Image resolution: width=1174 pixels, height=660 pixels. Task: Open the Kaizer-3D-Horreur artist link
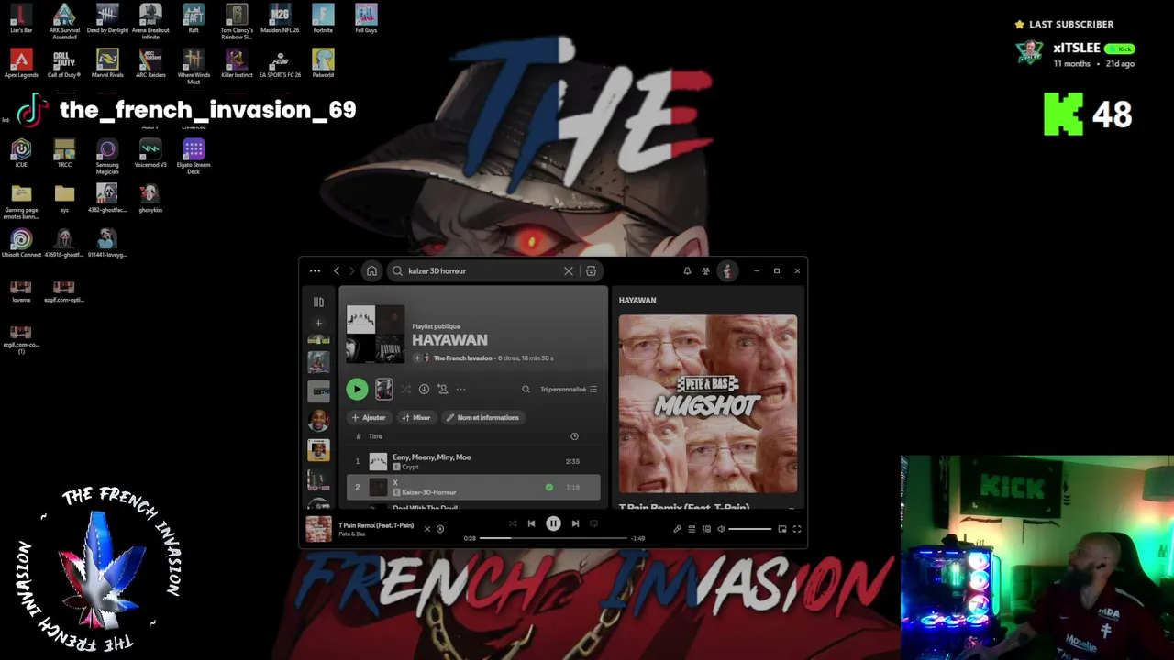click(x=428, y=492)
